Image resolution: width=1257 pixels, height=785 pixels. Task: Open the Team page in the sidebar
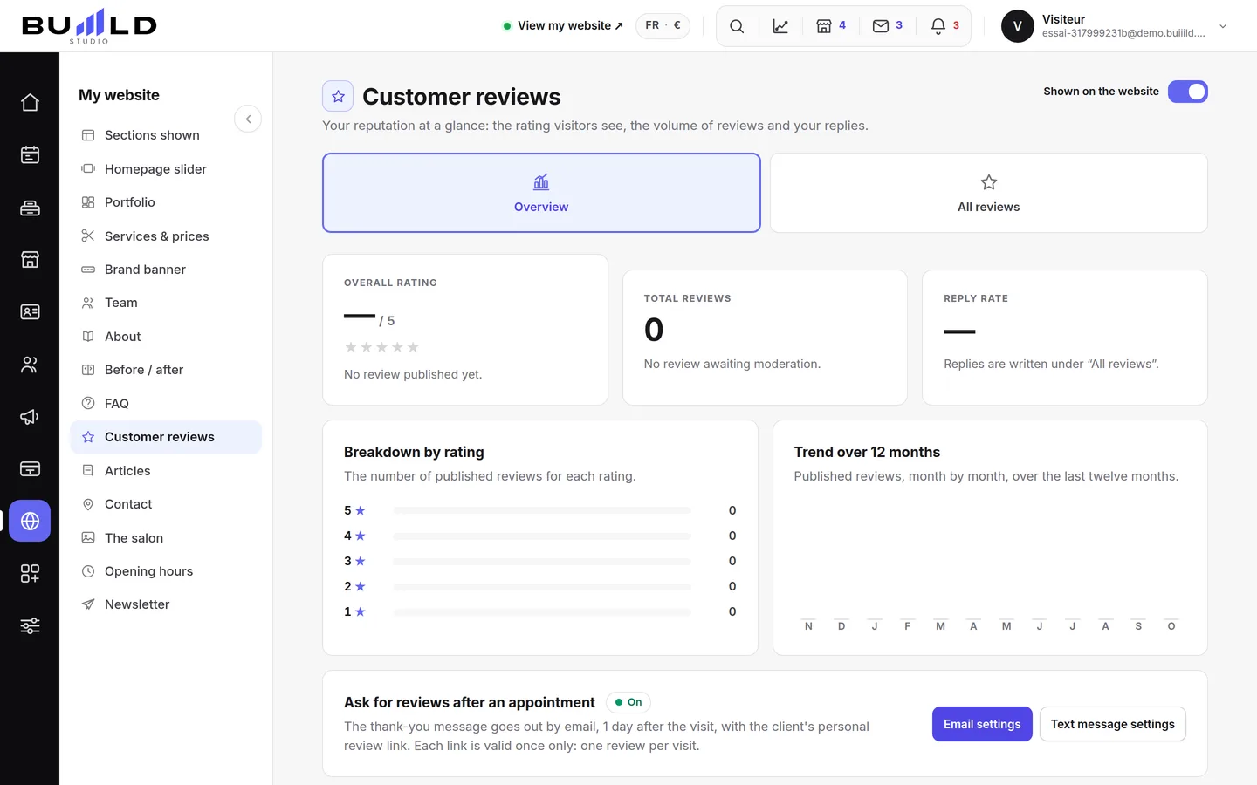tap(166, 303)
